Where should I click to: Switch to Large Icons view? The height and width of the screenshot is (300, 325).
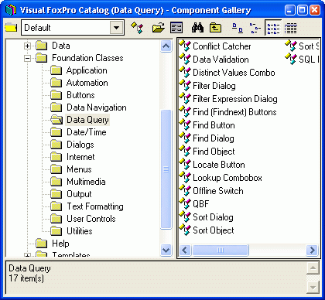point(238,28)
